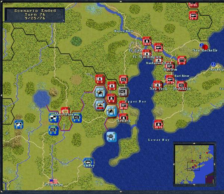Select the blue cavalry 2-1 hex unit
This screenshot has height=194, width=224.
point(100,92)
